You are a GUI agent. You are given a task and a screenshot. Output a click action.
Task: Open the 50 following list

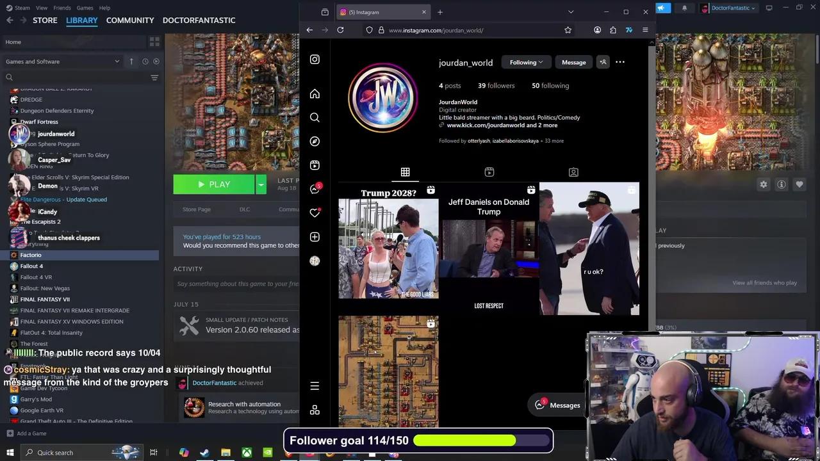(x=550, y=86)
